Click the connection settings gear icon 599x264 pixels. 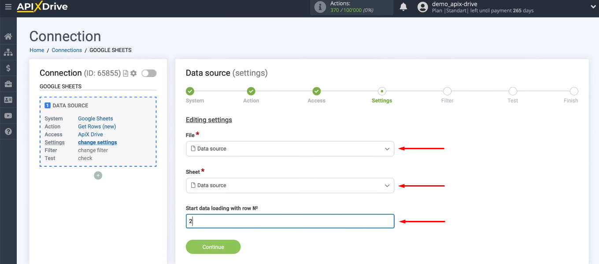click(133, 73)
